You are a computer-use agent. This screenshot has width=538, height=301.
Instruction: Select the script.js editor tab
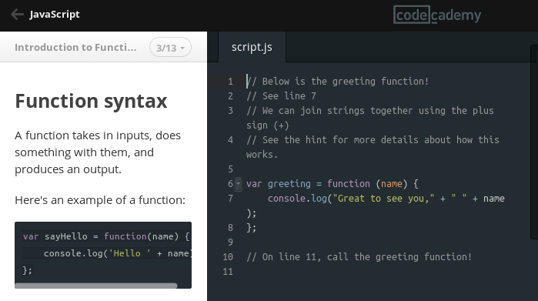pyautogui.click(x=252, y=47)
